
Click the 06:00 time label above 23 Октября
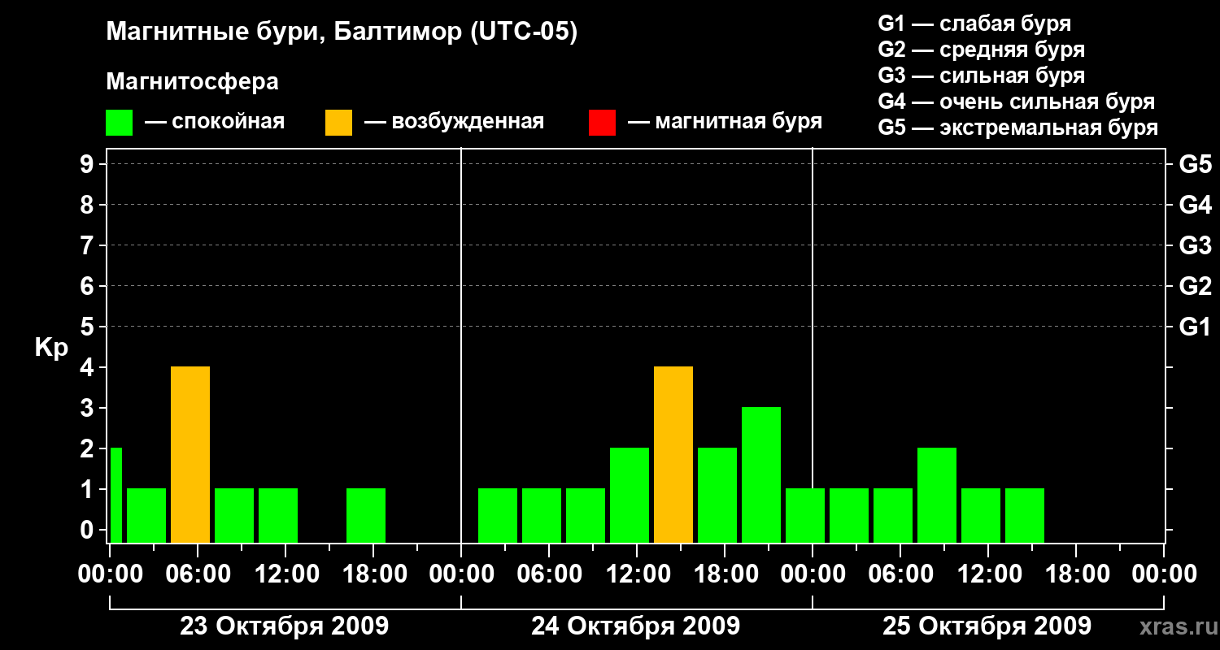pyautogui.click(x=198, y=574)
